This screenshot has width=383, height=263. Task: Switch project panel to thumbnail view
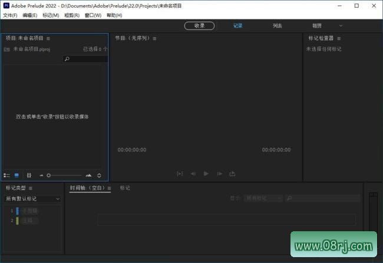tap(16, 175)
